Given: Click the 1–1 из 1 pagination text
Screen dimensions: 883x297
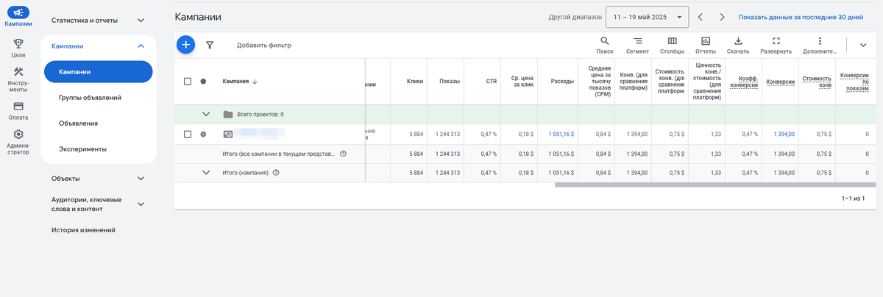Looking at the screenshot, I should tap(853, 198).
